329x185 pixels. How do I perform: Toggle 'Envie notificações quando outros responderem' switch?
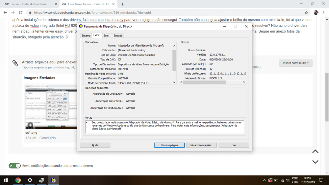coord(14,166)
